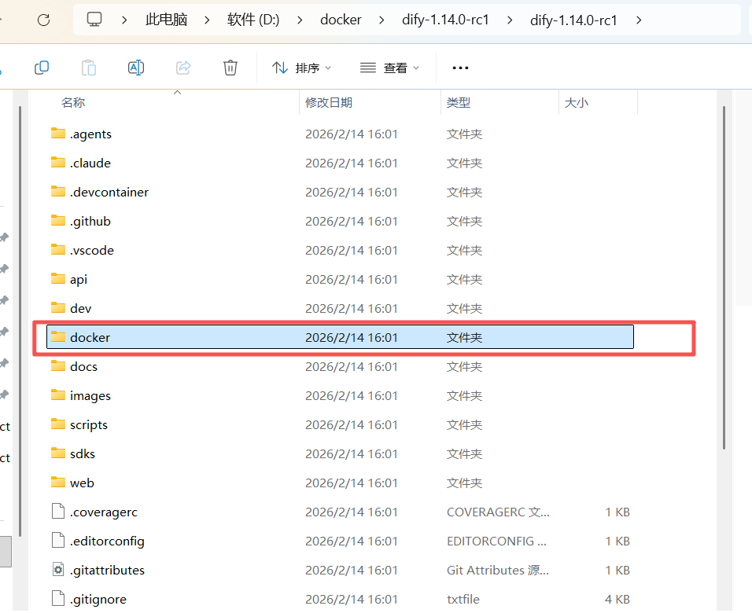This screenshot has height=613, width=752.
Task: Select the .coveragerc file icon
Action: (x=58, y=512)
